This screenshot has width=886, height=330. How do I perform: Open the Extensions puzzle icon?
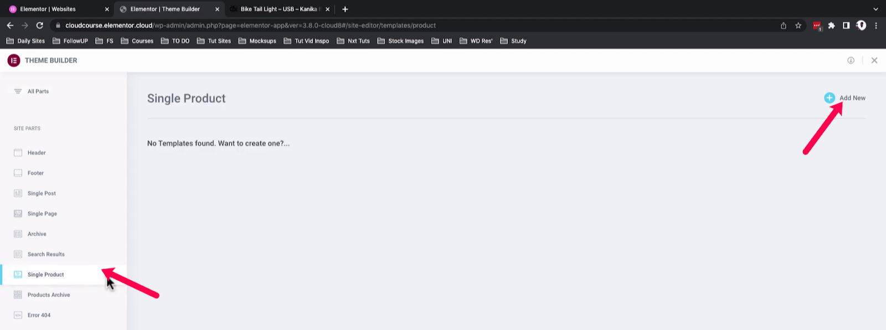tap(831, 25)
